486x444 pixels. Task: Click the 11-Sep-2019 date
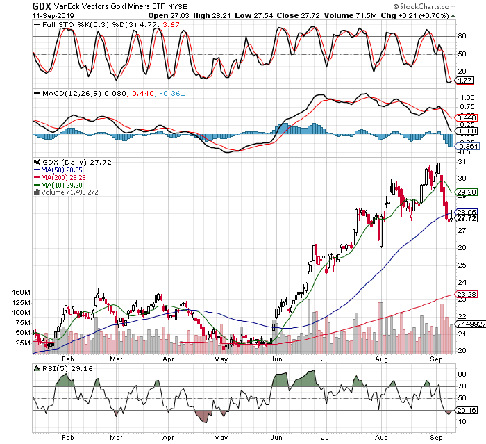click(x=53, y=15)
